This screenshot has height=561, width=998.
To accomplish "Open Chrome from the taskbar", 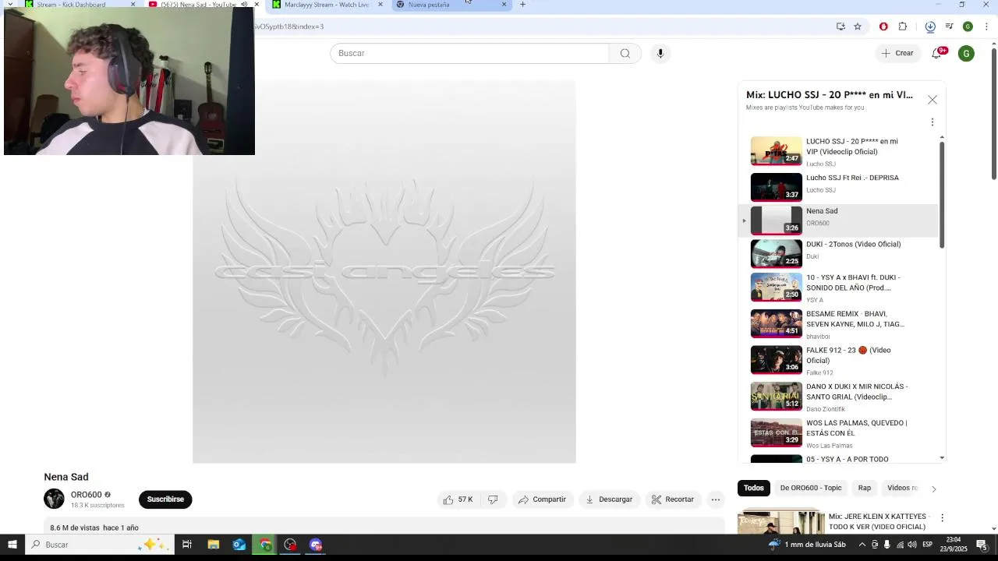I will coord(265,545).
